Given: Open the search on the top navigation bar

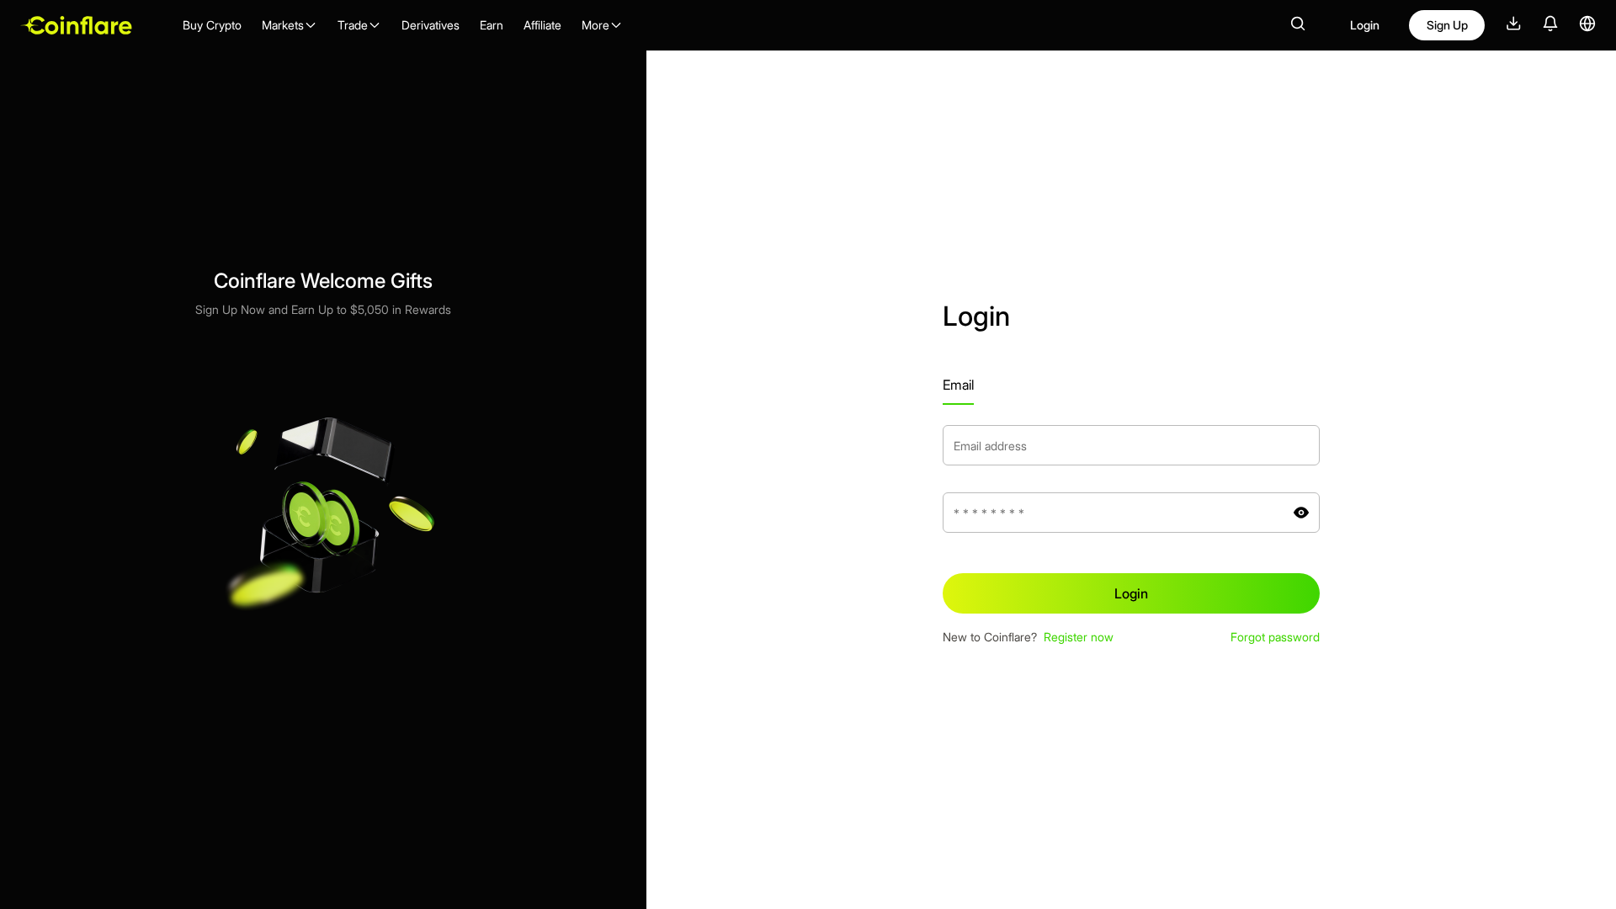Looking at the screenshot, I should point(1298,24).
